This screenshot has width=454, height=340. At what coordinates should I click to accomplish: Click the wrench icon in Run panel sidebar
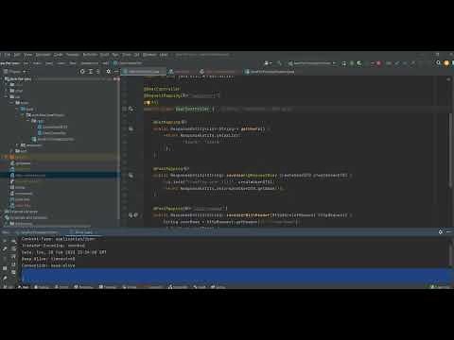tap(5, 248)
